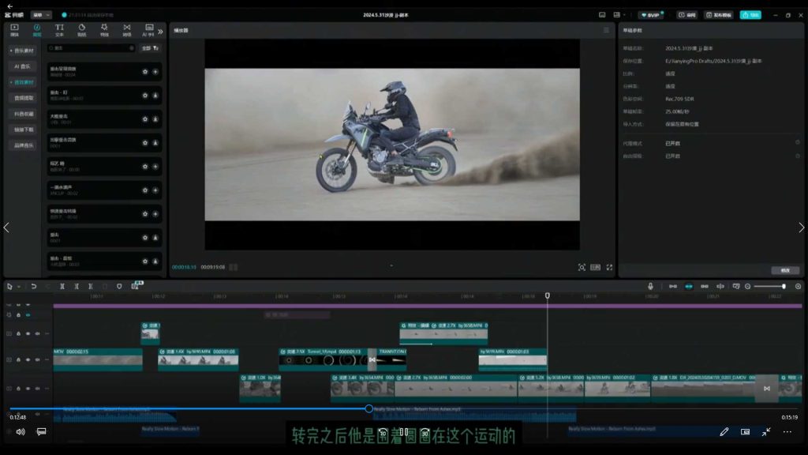Click the microphone record icon
The height and width of the screenshot is (455, 808).
pos(650,286)
